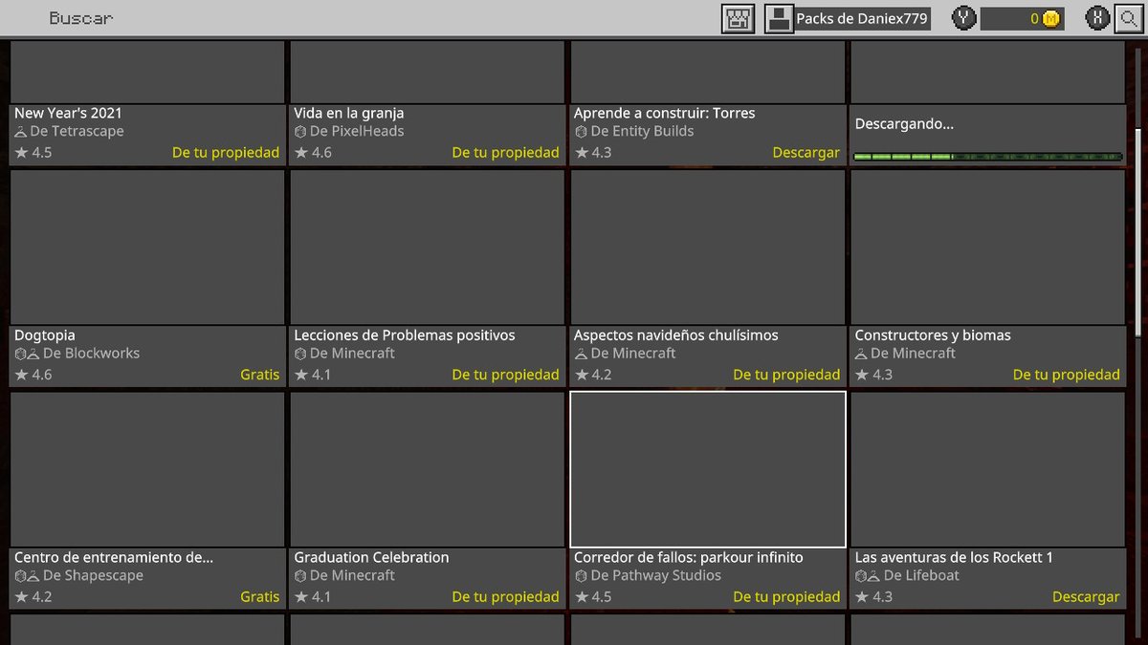Click the world block icon beside De Pathway Studios

tap(580, 576)
